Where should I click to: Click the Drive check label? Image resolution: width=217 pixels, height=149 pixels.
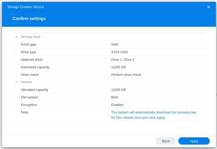pos(30,75)
